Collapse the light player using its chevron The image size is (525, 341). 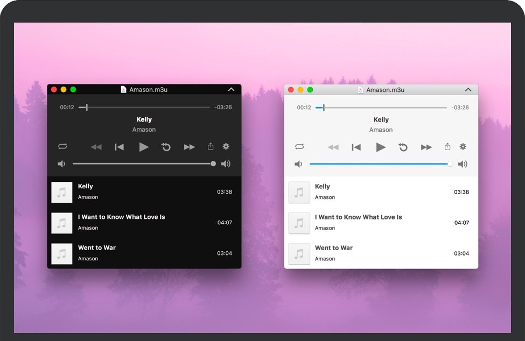point(468,89)
